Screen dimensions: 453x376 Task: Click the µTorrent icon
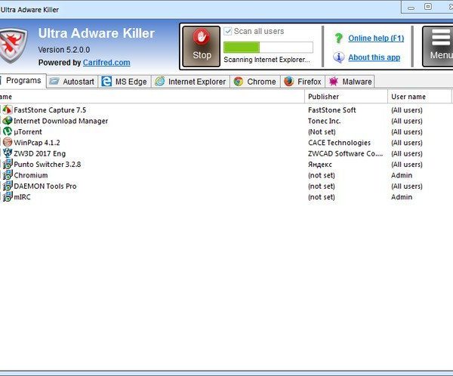(x=8, y=131)
